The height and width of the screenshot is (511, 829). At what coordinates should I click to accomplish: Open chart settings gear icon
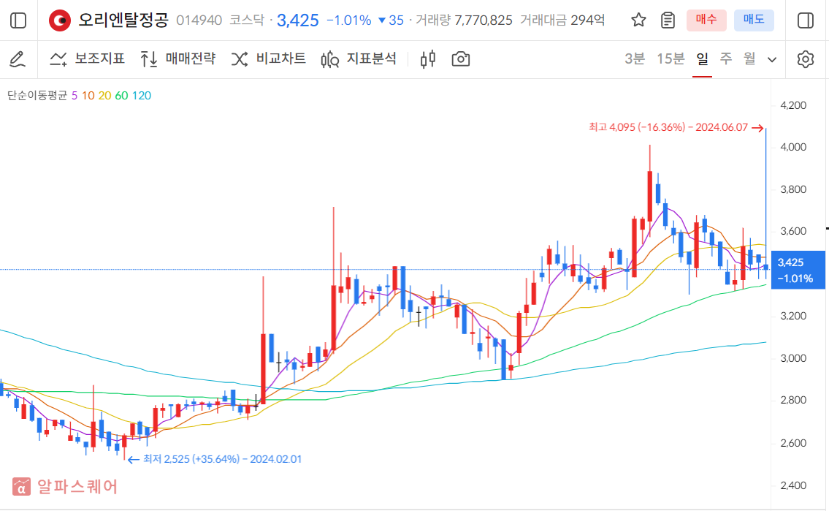pyautogui.click(x=805, y=59)
